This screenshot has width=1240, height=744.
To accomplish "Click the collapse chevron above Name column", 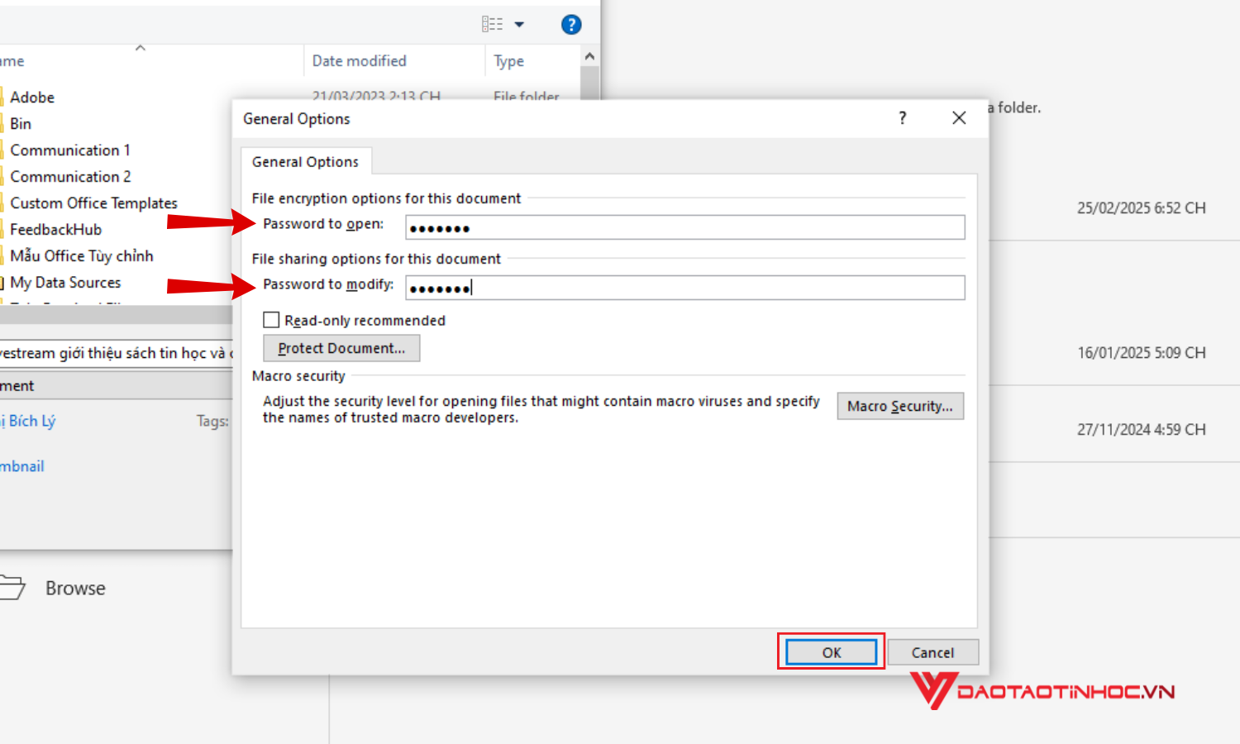I will tap(141, 48).
